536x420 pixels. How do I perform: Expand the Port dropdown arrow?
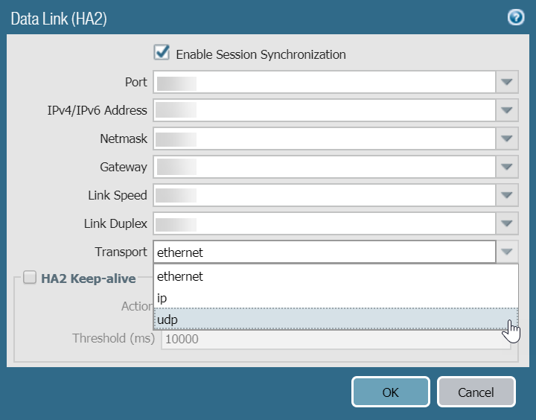(x=507, y=82)
